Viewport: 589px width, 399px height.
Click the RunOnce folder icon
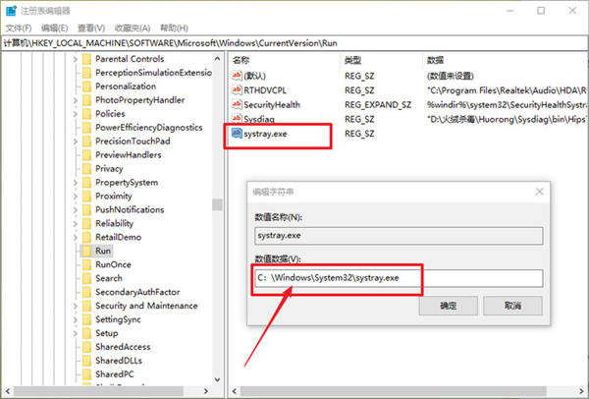tap(86, 264)
